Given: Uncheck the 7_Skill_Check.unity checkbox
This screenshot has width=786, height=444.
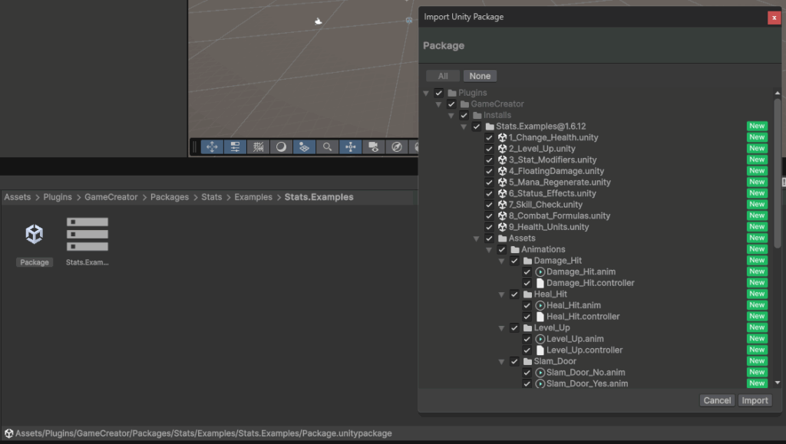Looking at the screenshot, I should [x=489, y=205].
